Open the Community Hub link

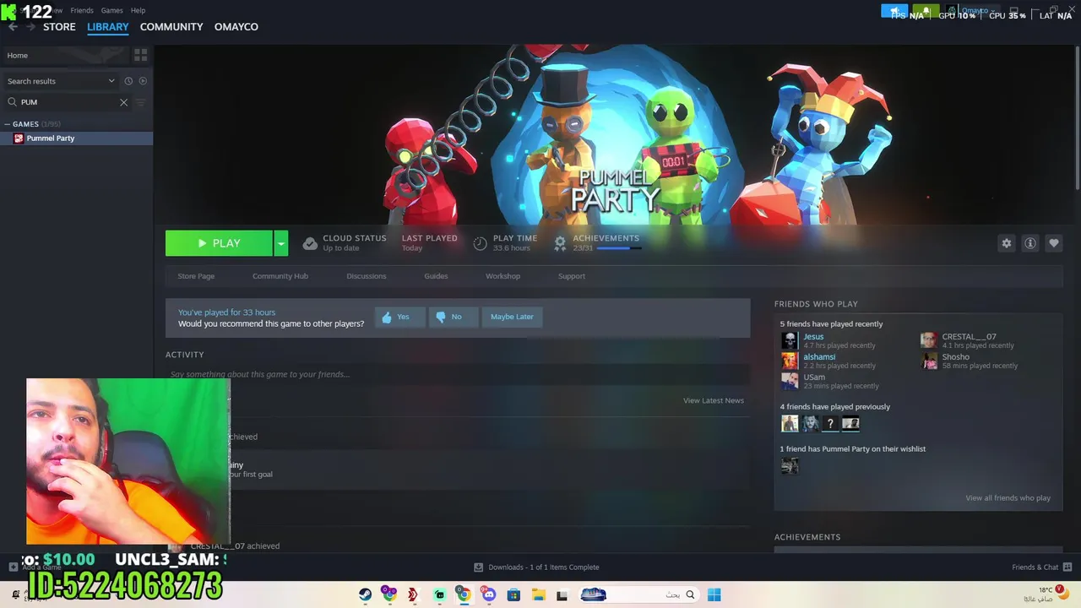280,276
